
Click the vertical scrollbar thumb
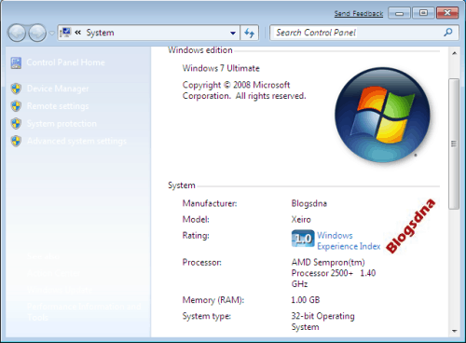[454, 144]
